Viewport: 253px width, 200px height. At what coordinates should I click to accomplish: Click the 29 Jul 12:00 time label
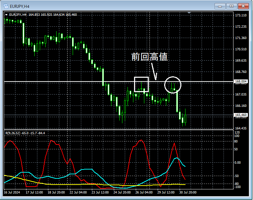coord(166,192)
